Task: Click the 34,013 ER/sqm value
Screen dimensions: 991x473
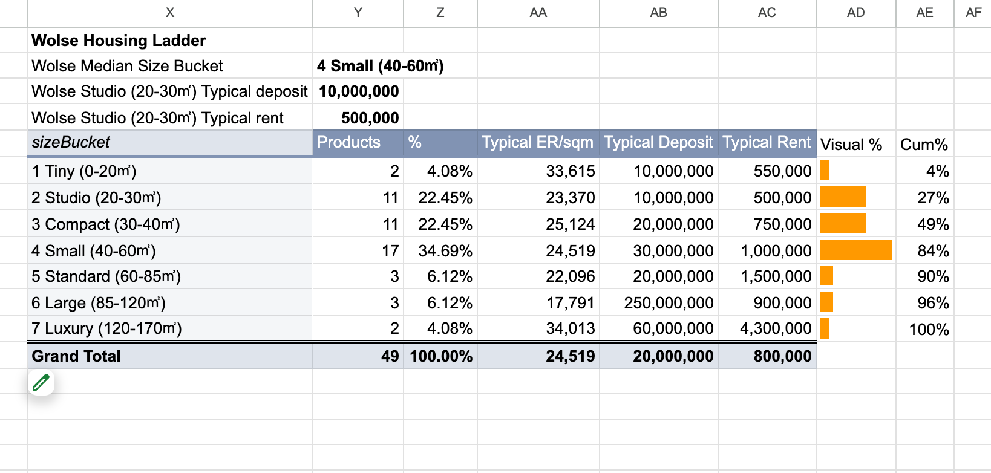Action: pyautogui.click(x=538, y=328)
